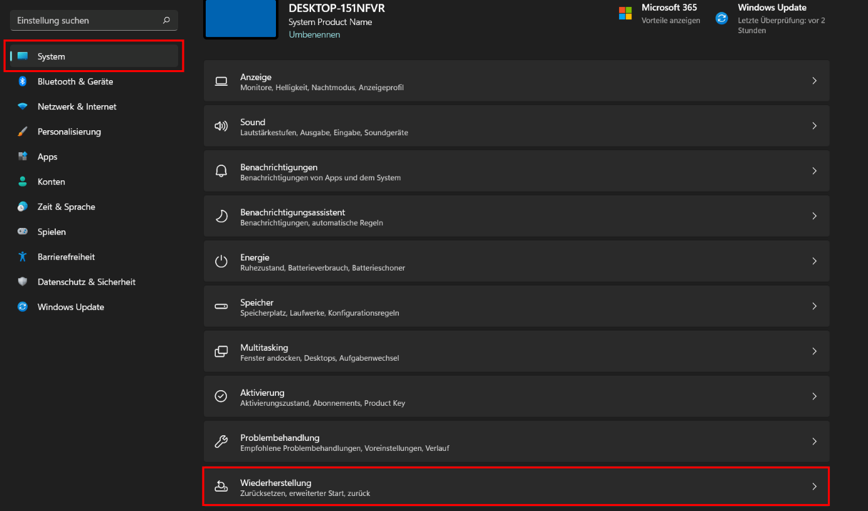Click Letzte Überprüfung: vor 2 Stunden text
This screenshot has width=868, height=511.
tap(781, 25)
